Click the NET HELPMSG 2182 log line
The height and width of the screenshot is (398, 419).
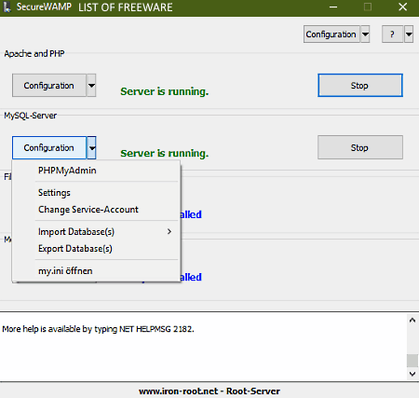click(98, 329)
